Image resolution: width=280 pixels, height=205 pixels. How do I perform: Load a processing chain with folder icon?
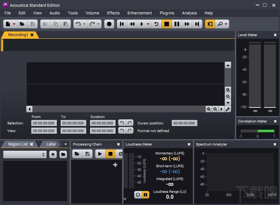point(77,154)
